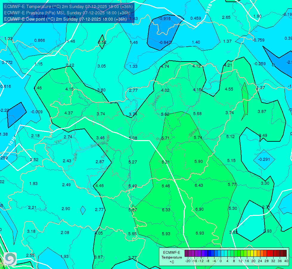Click the Heves county label

coord(156,100)
